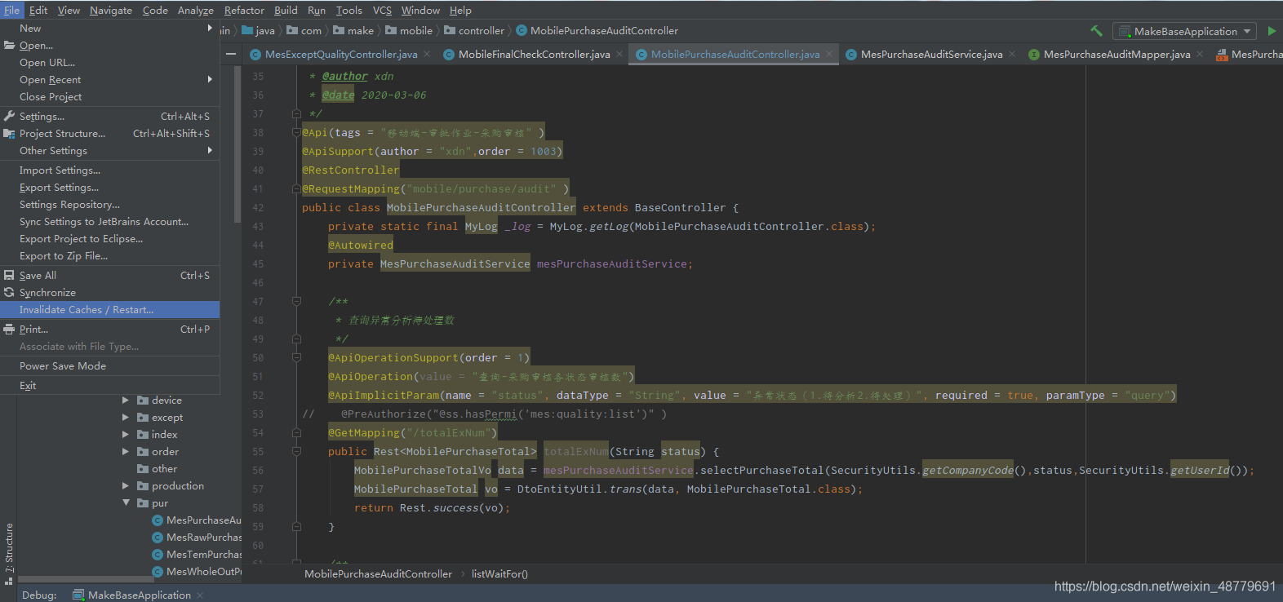This screenshot has width=1283, height=602.
Task: Click the Build hammer icon in toolbar
Action: coord(1096,31)
